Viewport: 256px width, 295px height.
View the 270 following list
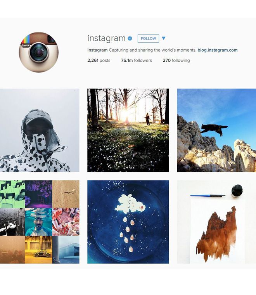(176, 61)
